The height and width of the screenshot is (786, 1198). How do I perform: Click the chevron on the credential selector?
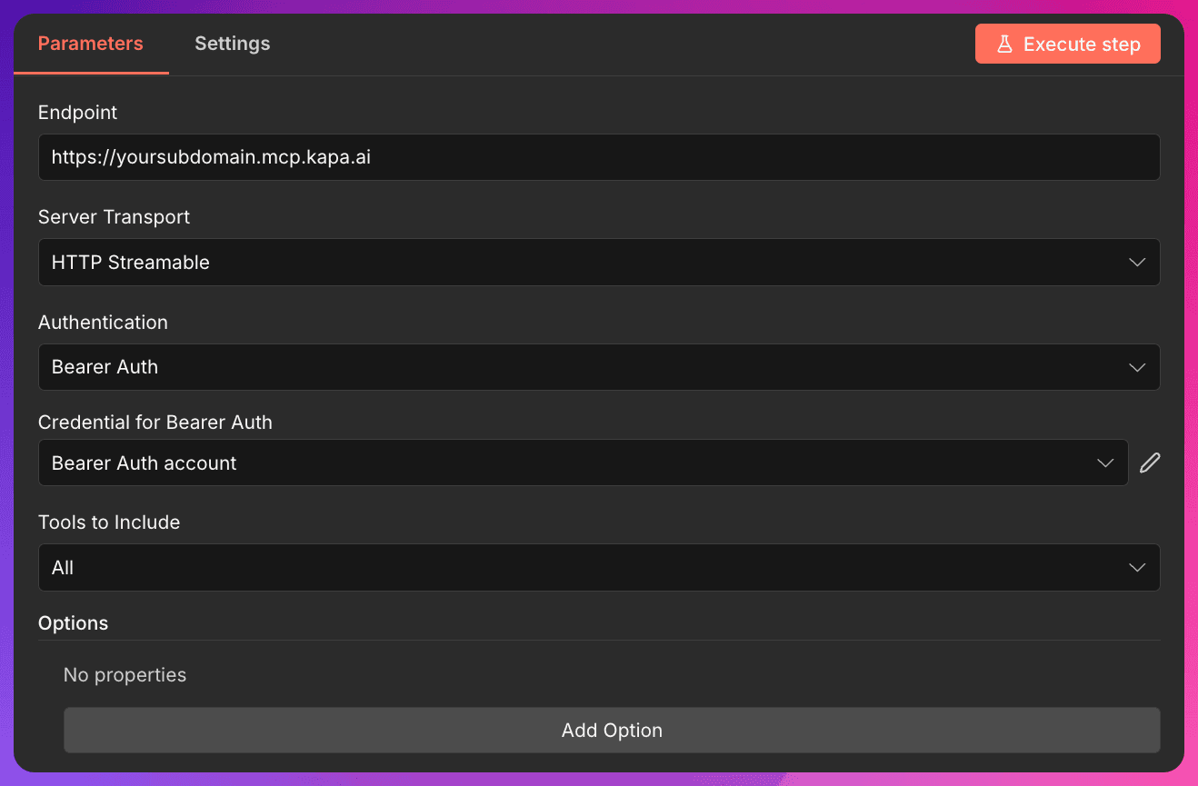[1105, 463]
